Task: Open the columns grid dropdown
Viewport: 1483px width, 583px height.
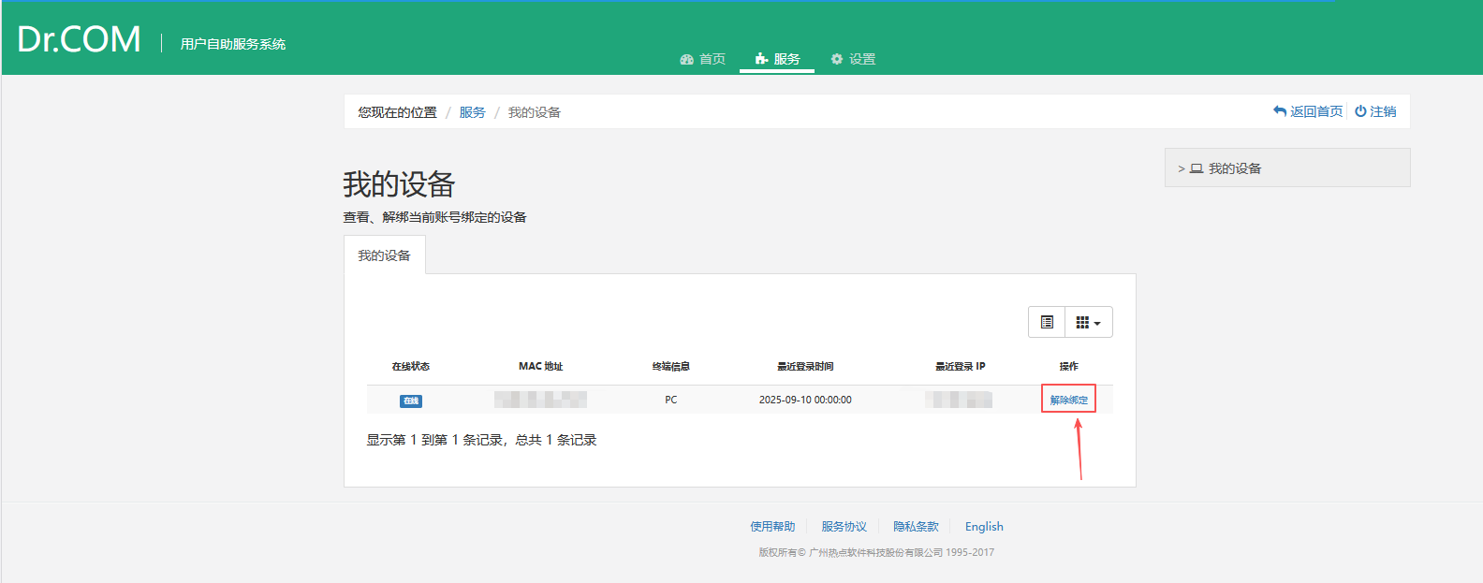Action: [1088, 322]
